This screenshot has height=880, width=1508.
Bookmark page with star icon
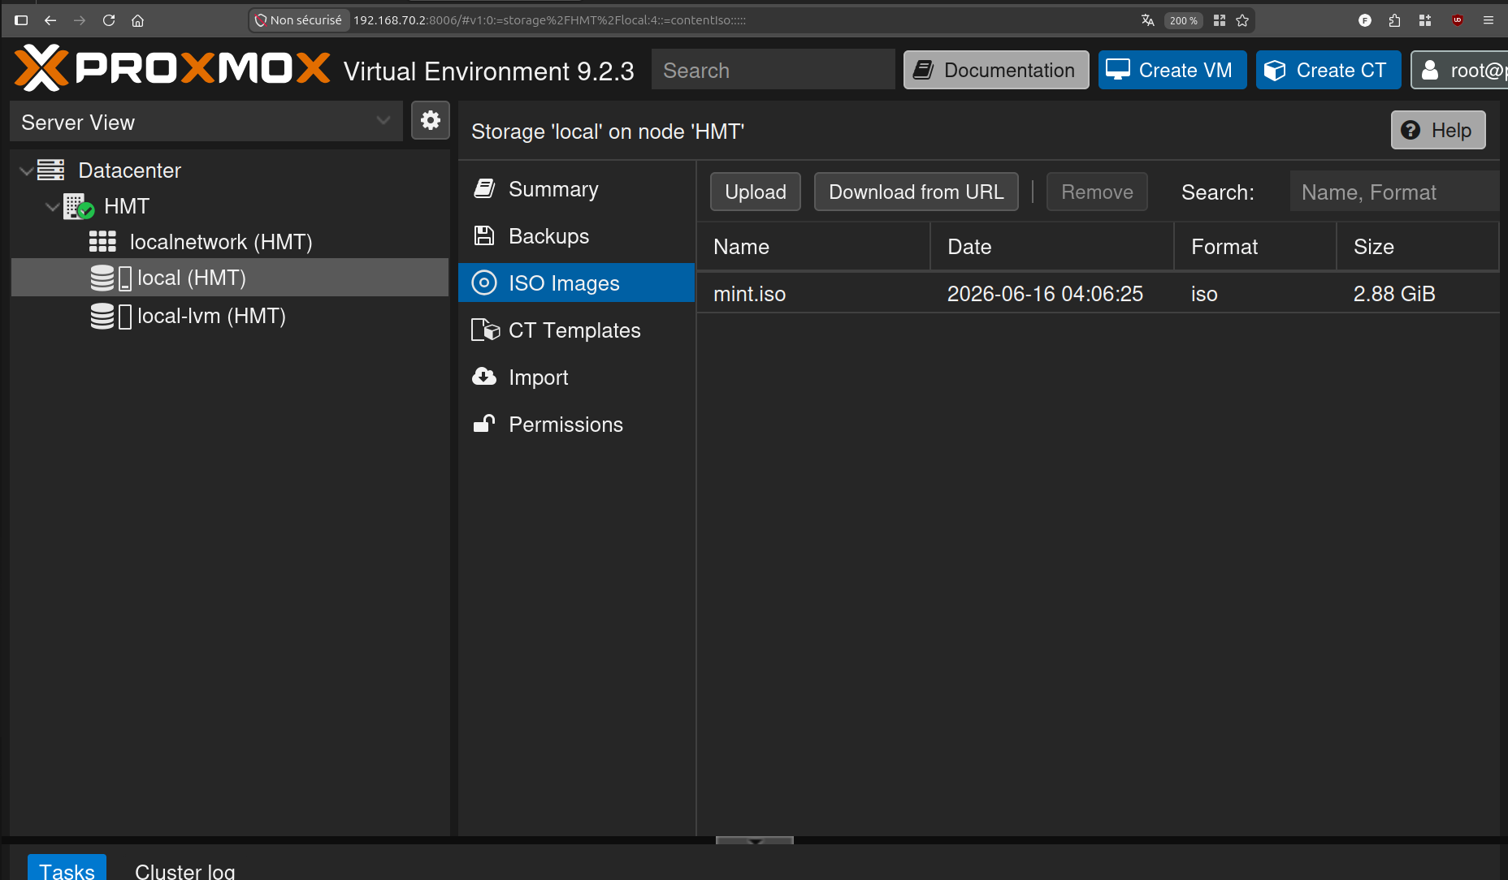point(1242,20)
